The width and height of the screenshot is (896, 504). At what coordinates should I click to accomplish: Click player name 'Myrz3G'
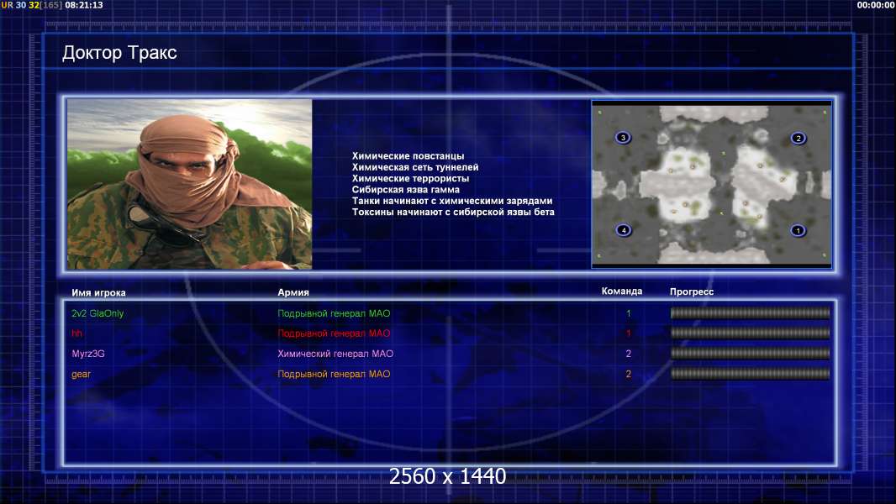88,354
